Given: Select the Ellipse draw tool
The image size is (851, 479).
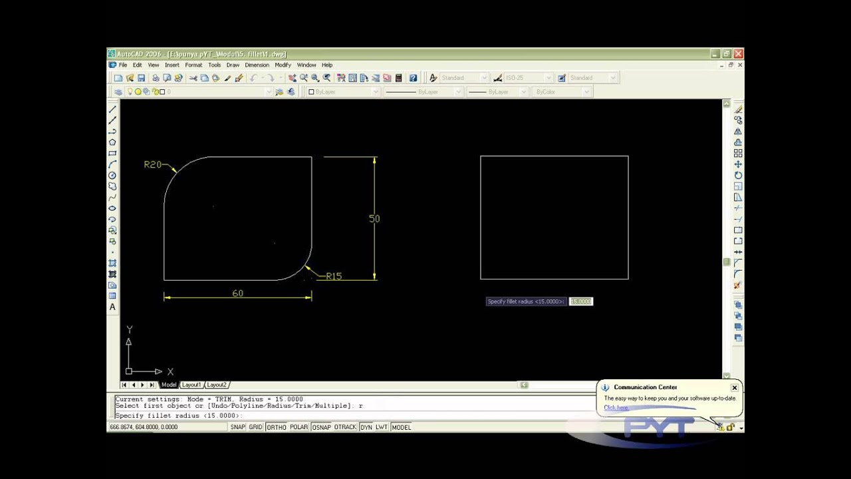Looking at the screenshot, I should [x=112, y=208].
